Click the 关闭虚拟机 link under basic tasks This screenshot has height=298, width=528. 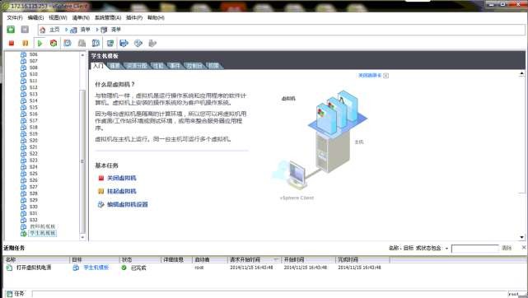(122, 178)
